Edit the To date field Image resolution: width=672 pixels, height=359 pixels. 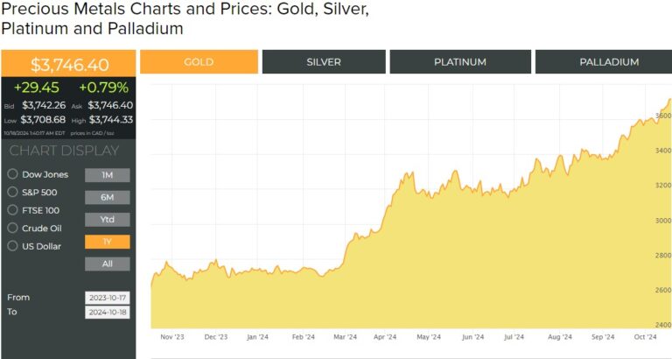click(x=107, y=312)
